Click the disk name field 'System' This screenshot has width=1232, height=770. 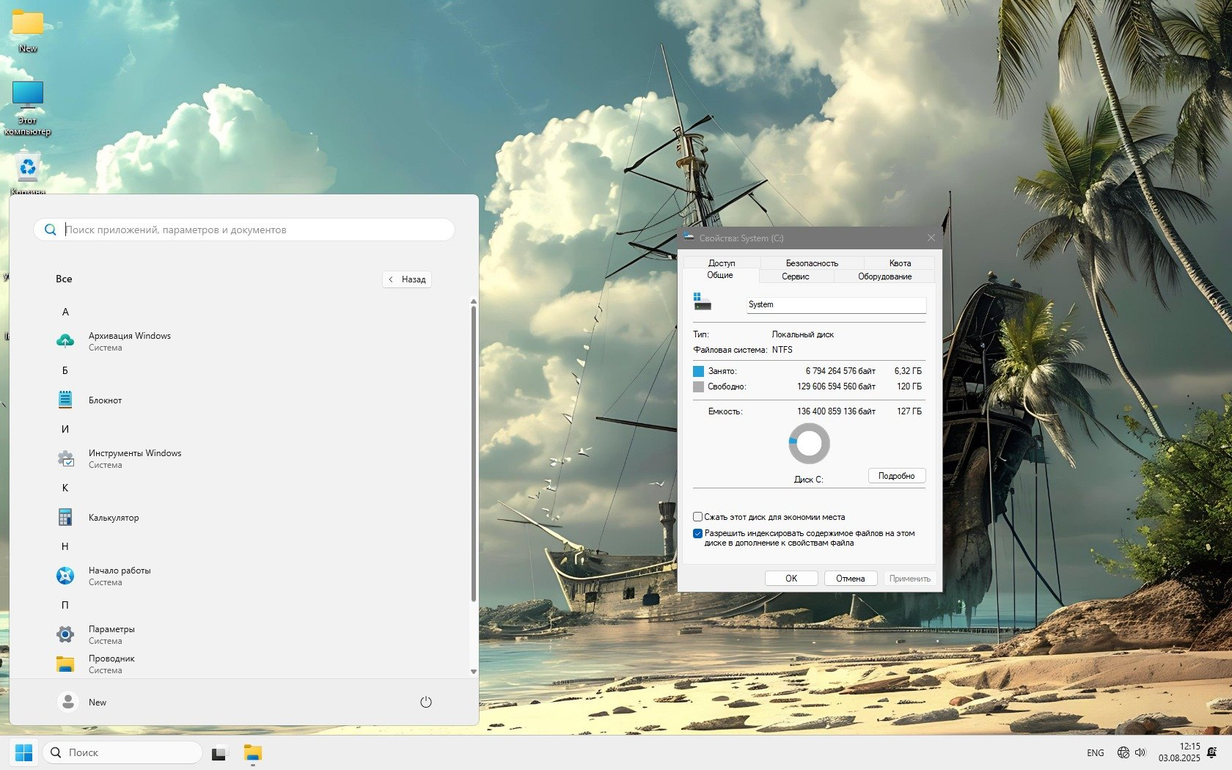(835, 304)
